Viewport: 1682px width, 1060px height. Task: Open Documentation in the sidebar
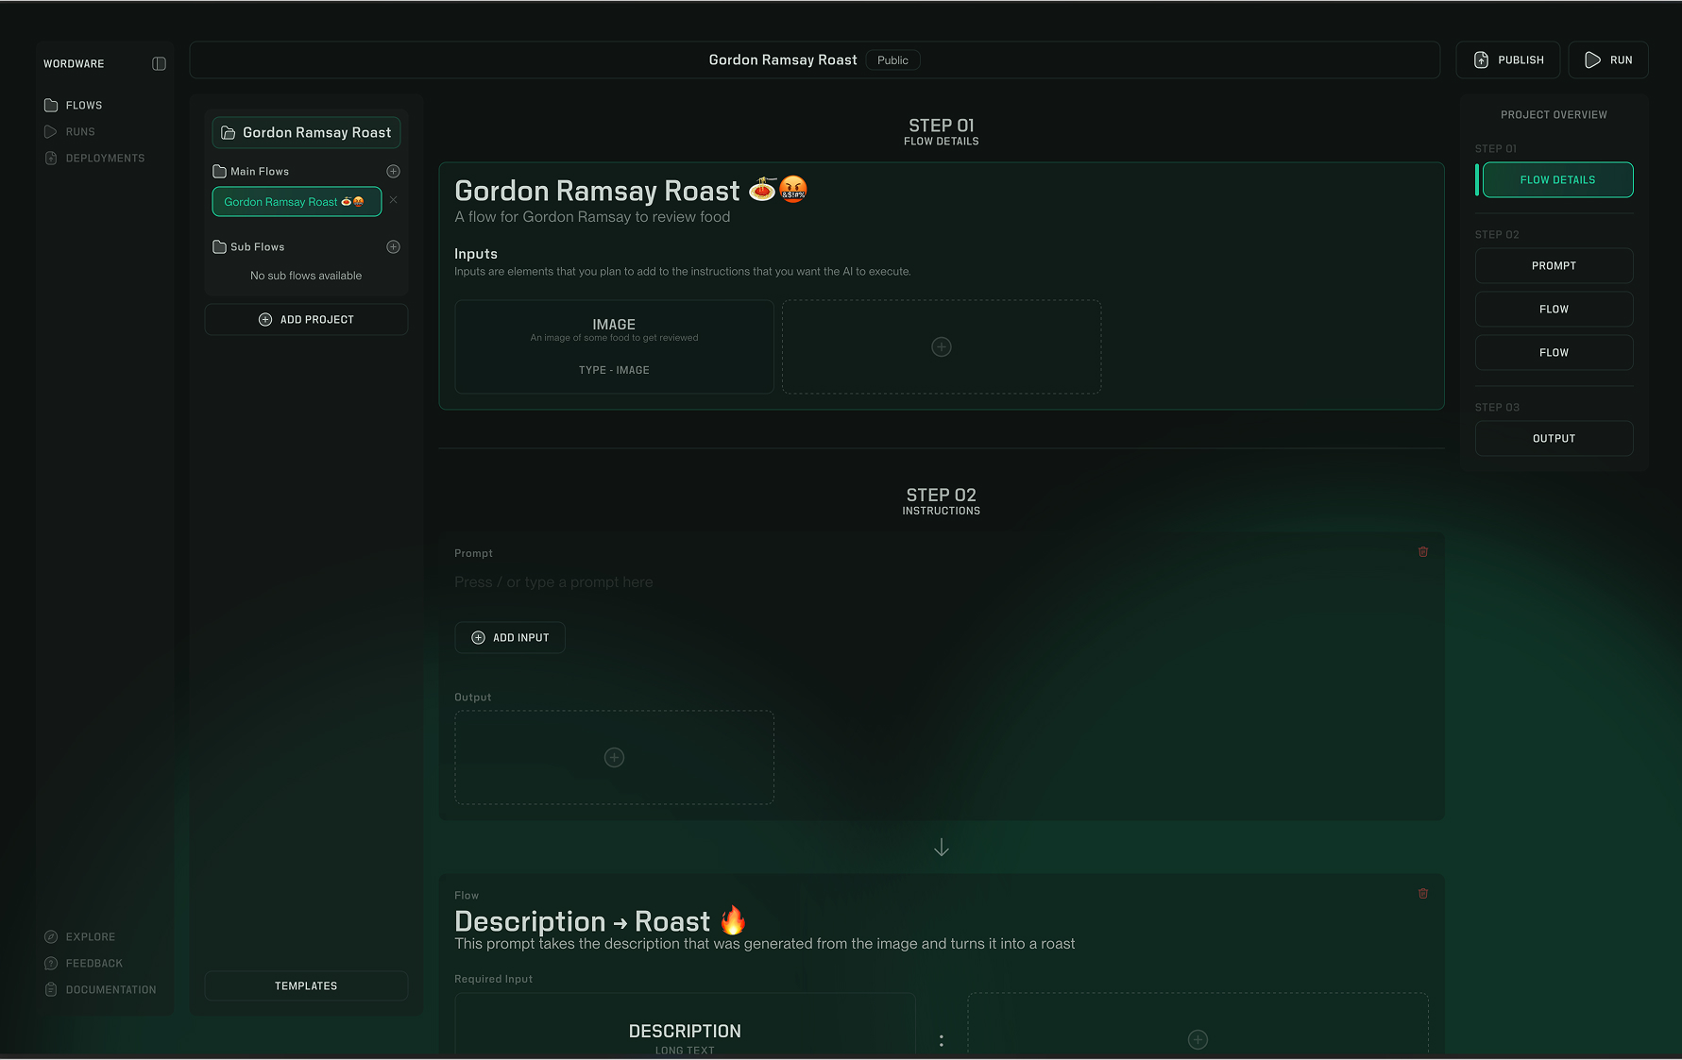(x=100, y=989)
